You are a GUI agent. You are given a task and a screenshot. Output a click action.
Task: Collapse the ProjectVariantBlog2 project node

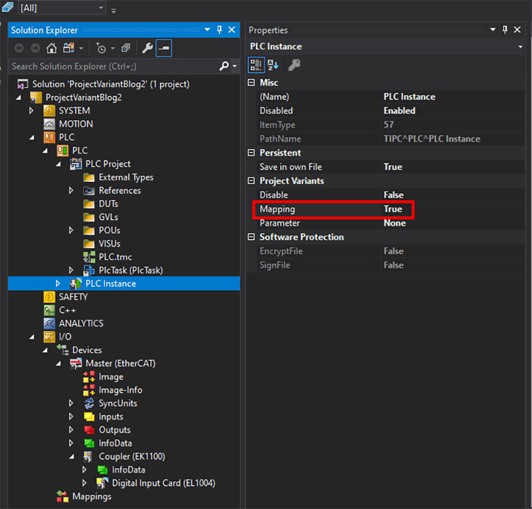(x=19, y=98)
